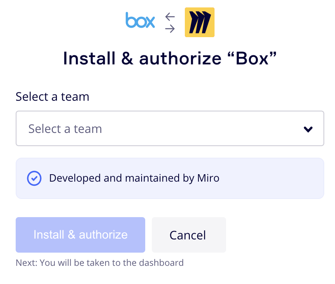Expand the team list using the chevron
335x284 pixels.
pos(308,129)
